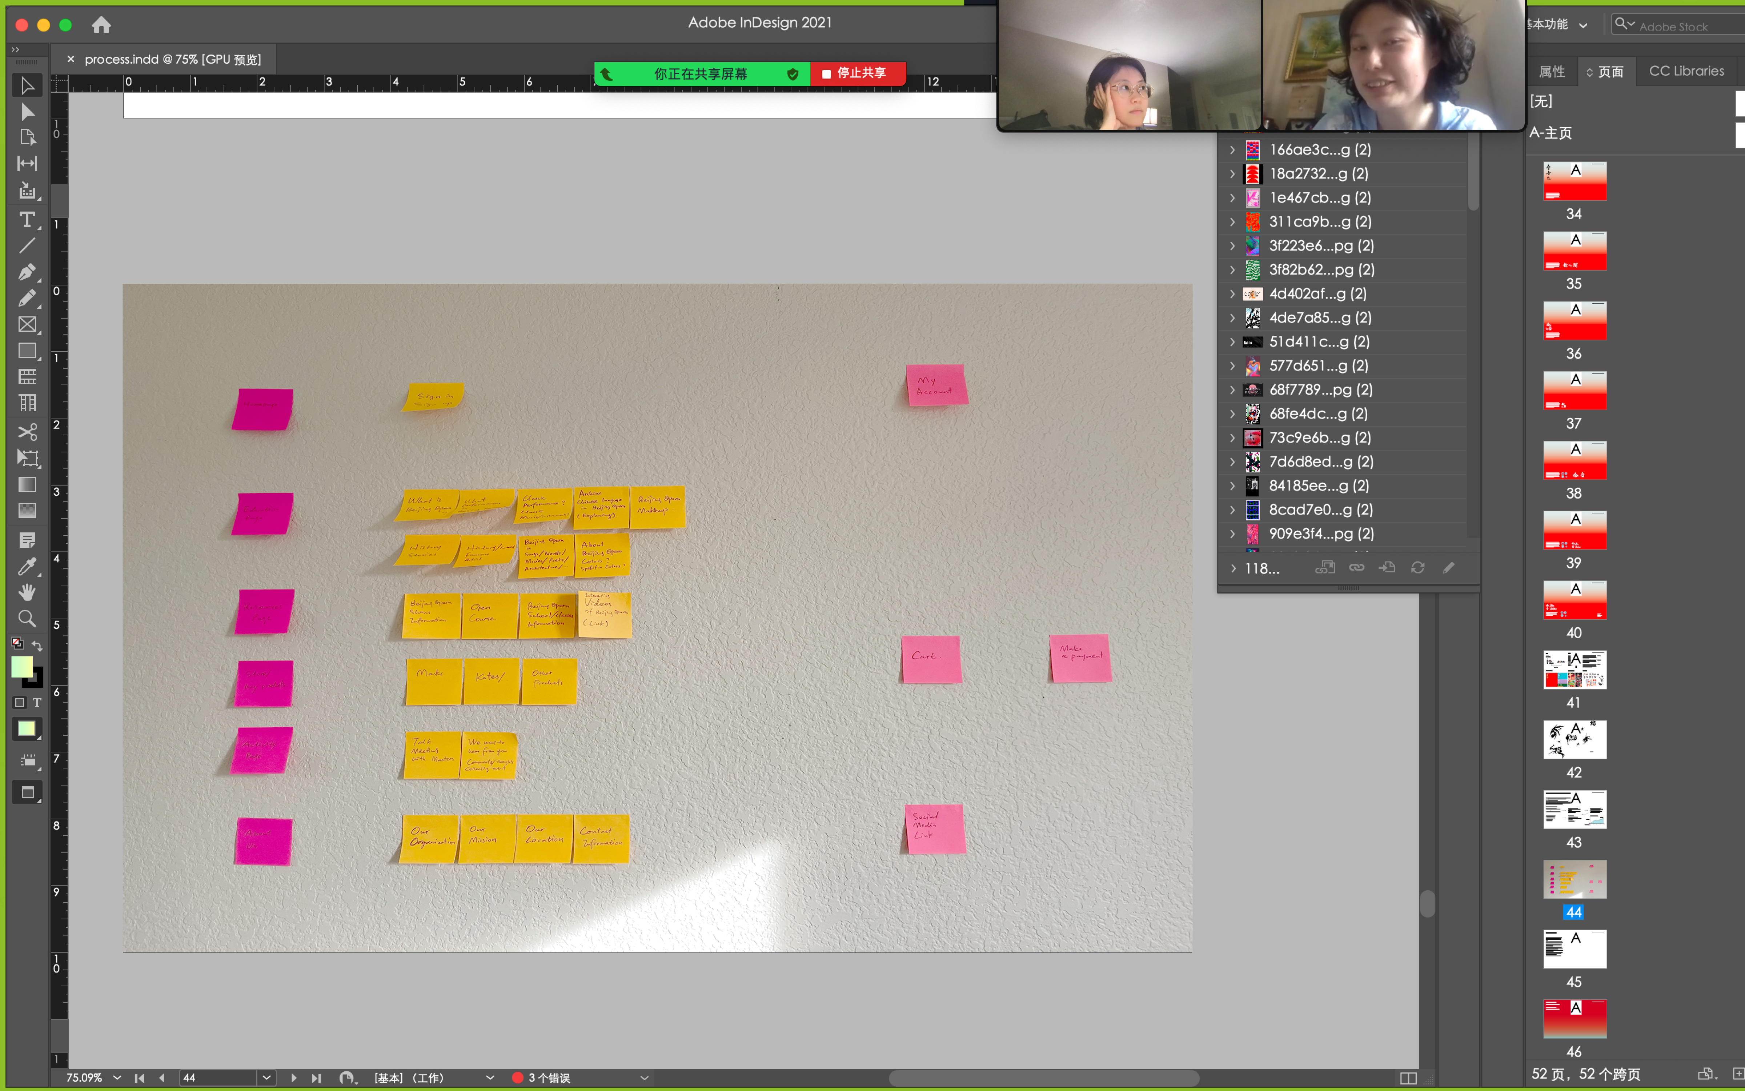1745x1091 pixels.
Task: Select the Type tool in toolbar
Action: (x=27, y=219)
